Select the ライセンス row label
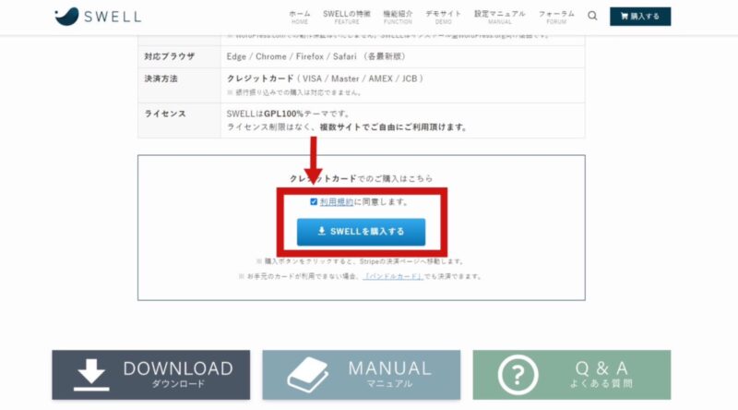This screenshot has width=738, height=410. pos(165,114)
